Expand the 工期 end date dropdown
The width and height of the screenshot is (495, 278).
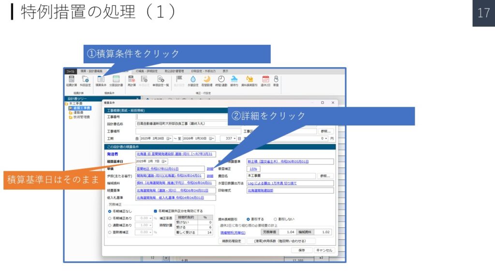click(212, 139)
